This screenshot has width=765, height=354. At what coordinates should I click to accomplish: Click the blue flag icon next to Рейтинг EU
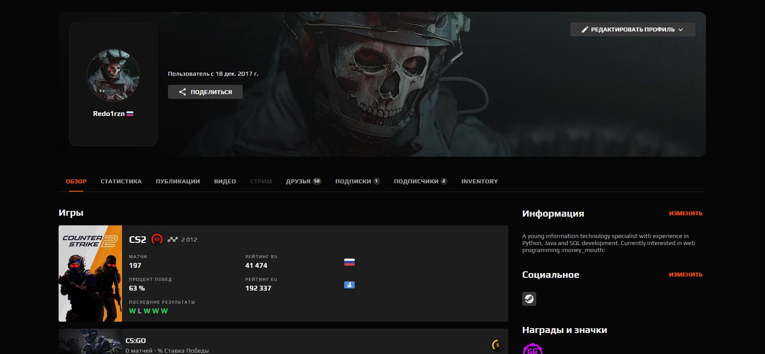[x=349, y=285]
